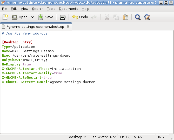This screenshot has height=140, width=174.
Task: Click the document icon on the file tab
Action: point(4,27)
